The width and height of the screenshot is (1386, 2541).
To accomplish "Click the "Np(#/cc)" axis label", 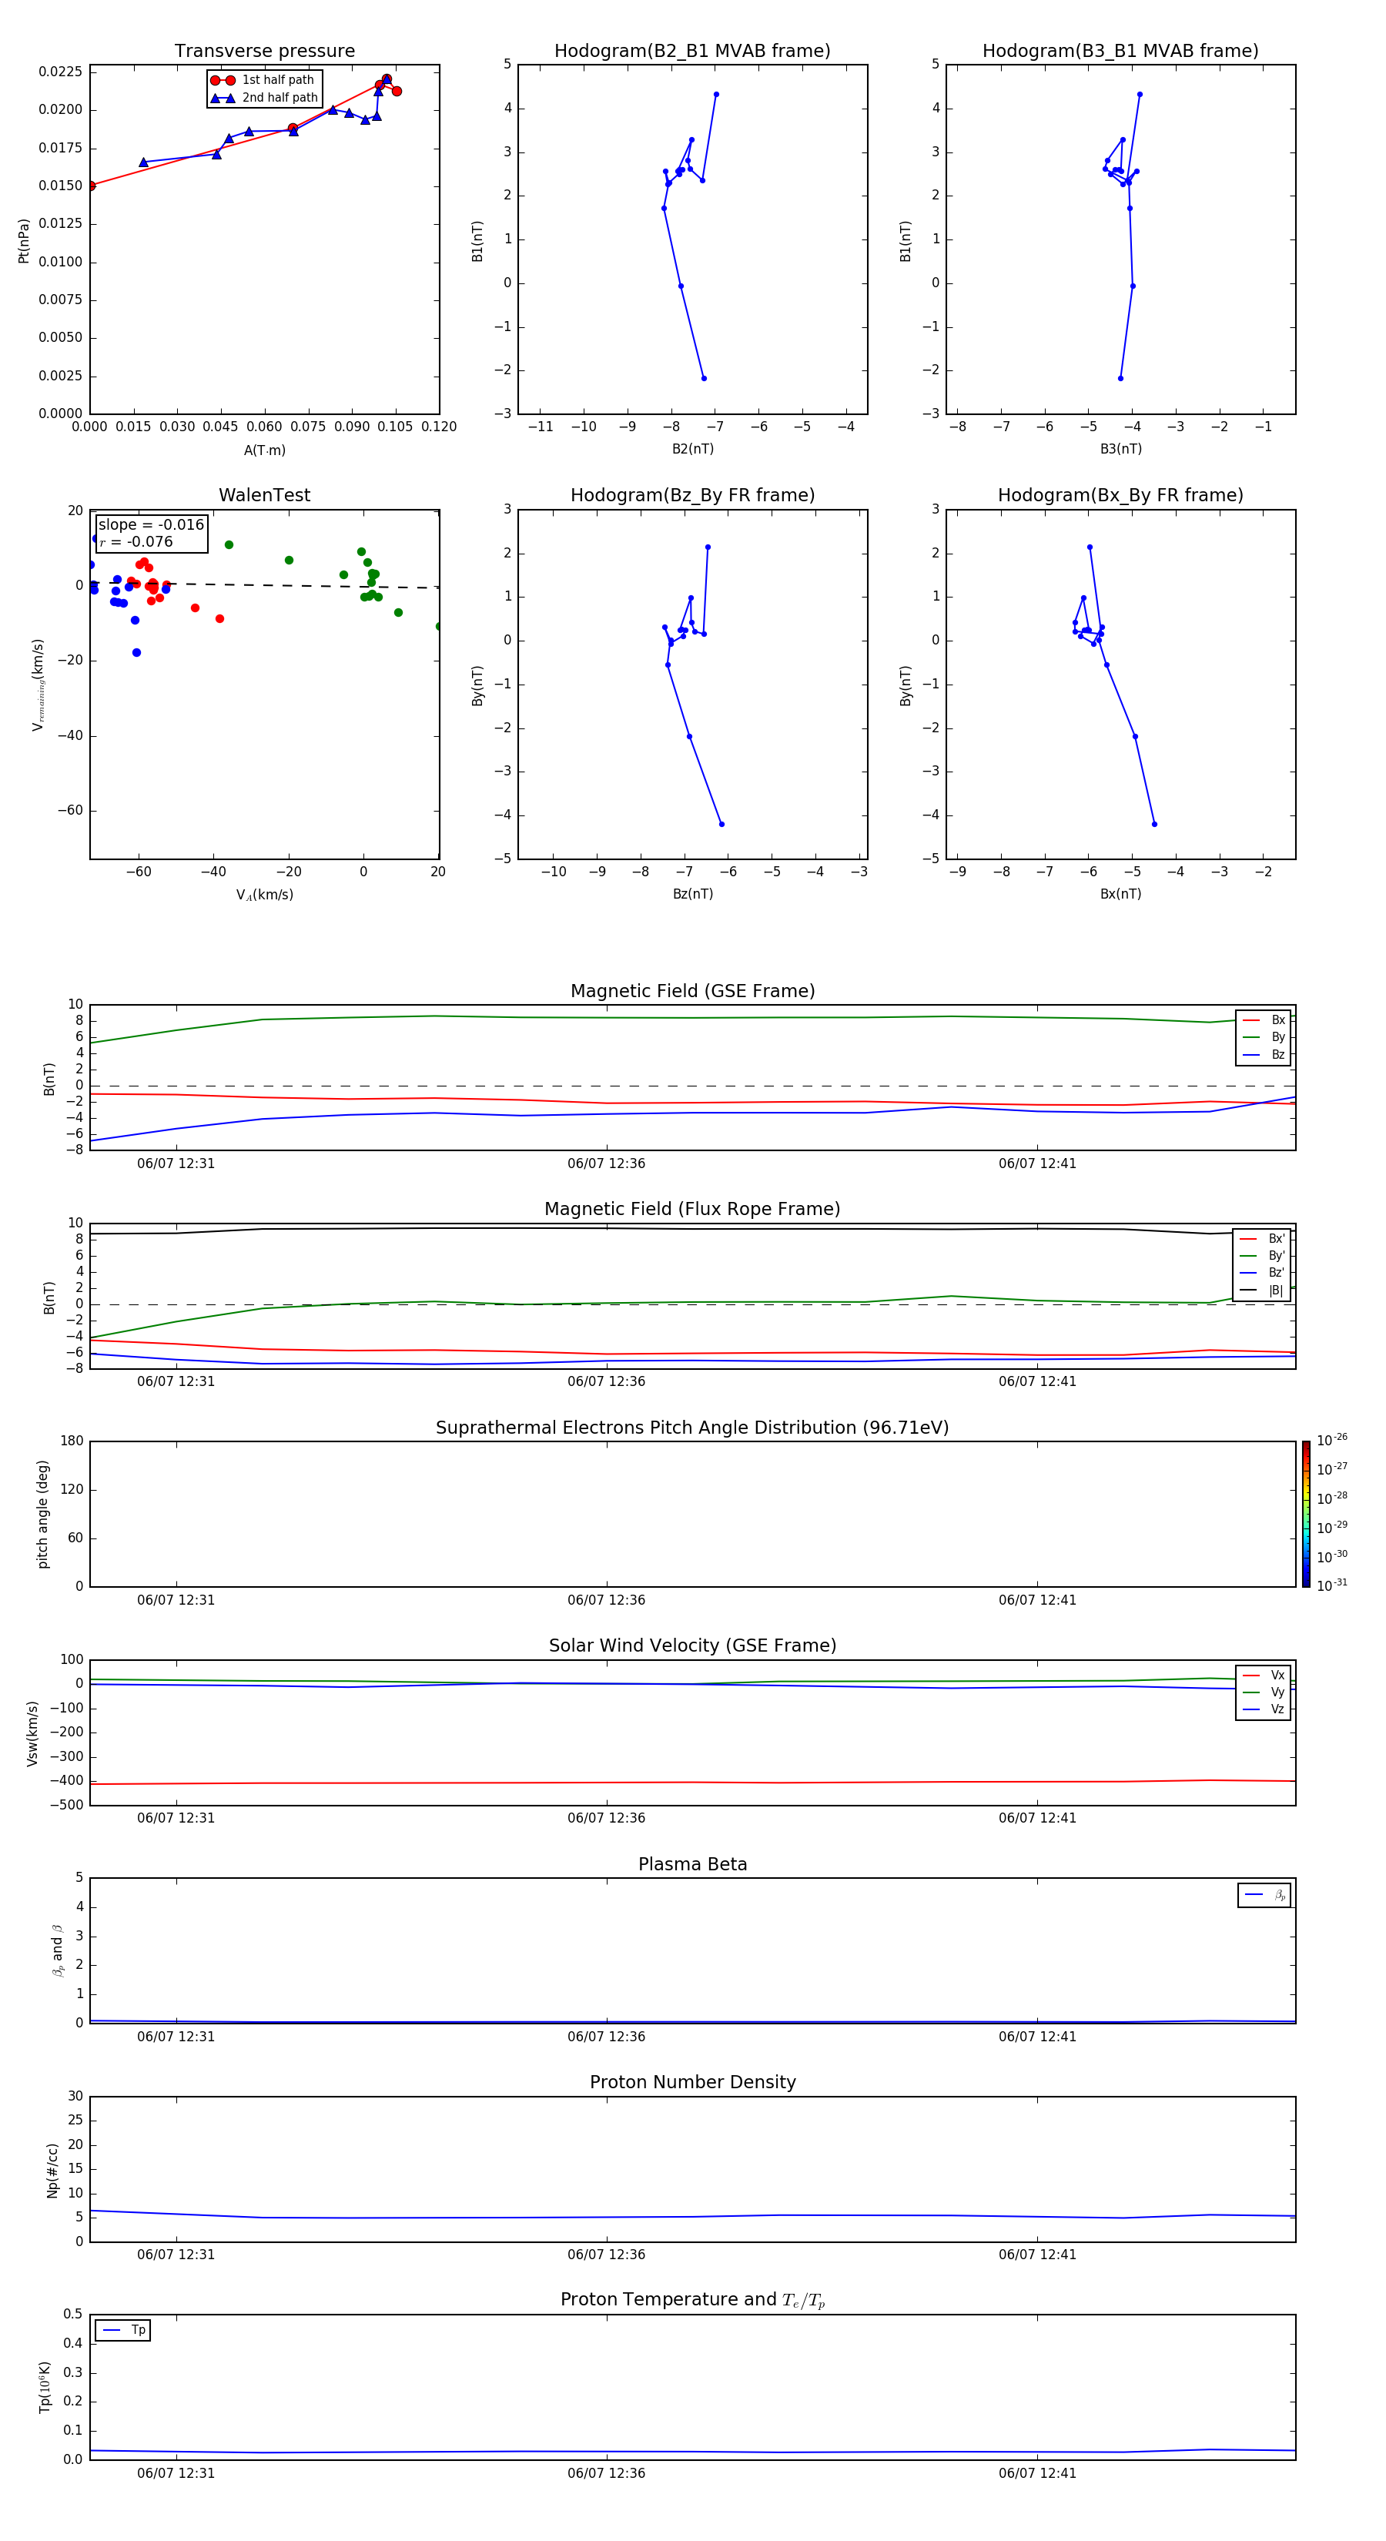I will coord(52,2170).
